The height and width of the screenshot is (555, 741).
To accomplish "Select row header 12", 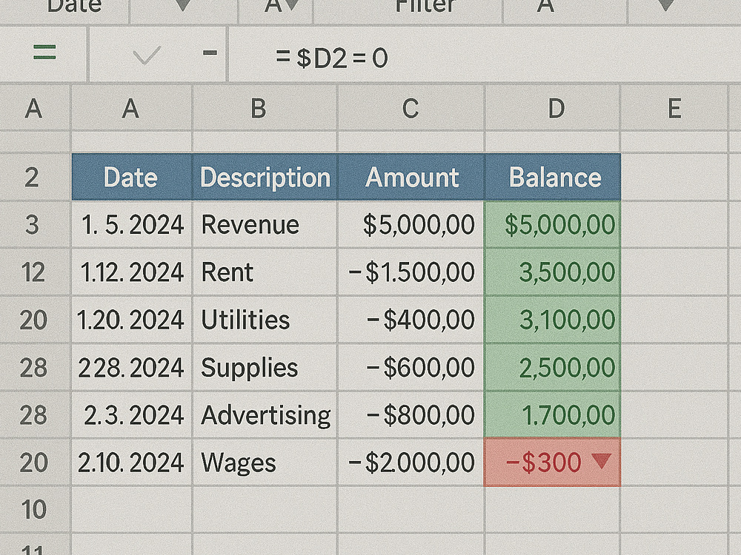I will click(35, 272).
